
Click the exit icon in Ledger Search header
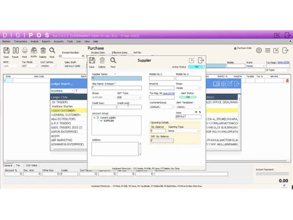click(237, 84)
